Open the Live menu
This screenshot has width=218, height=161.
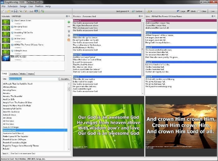point(31,7)
